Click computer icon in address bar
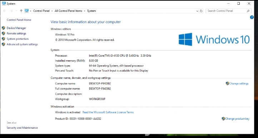The width and height of the screenshot is (258, 138). click(26, 11)
